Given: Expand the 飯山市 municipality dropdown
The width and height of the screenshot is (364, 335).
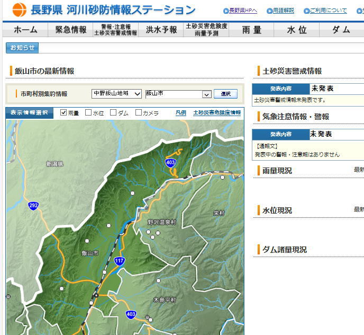Looking at the screenshot, I should (x=178, y=94).
